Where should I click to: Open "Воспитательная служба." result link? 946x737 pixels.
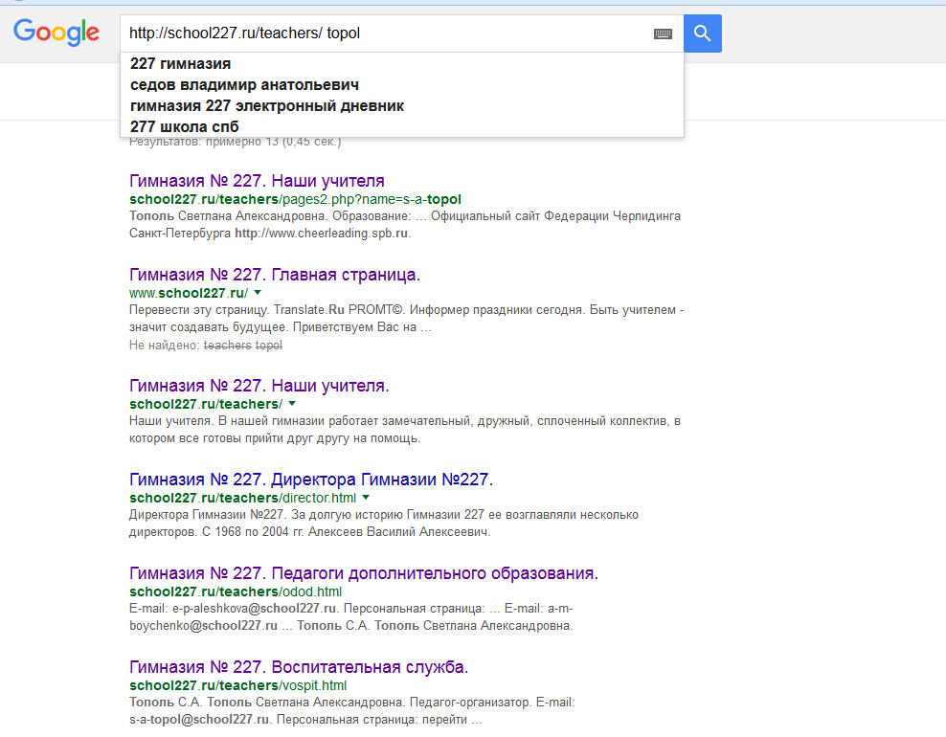click(x=299, y=667)
